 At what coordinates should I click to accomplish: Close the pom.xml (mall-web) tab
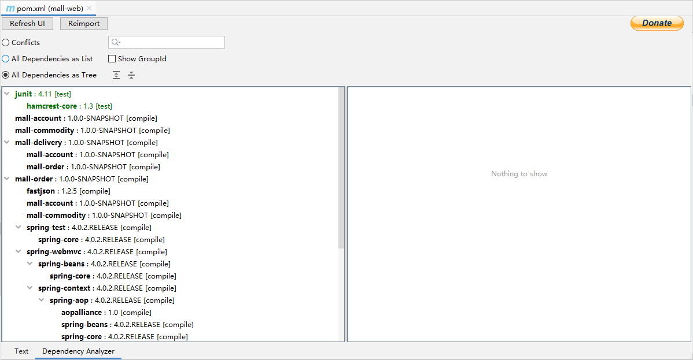click(x=89, y=9)
